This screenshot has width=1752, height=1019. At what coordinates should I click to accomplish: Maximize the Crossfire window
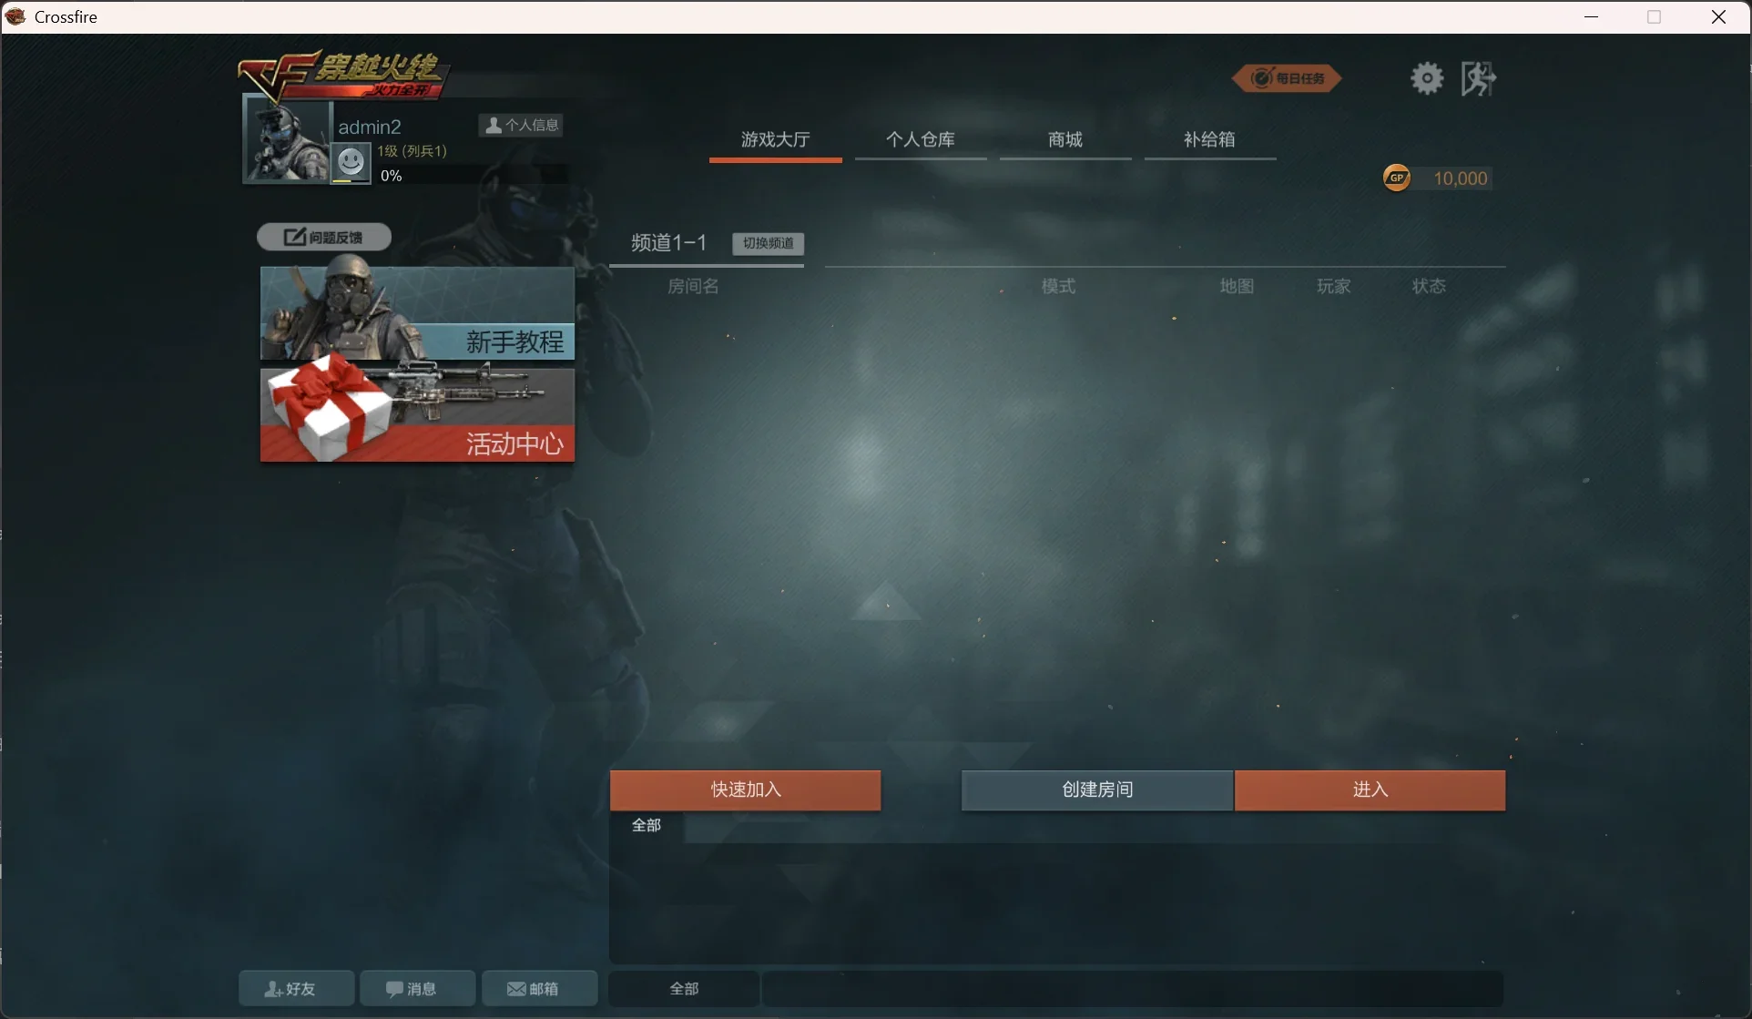1655,16
